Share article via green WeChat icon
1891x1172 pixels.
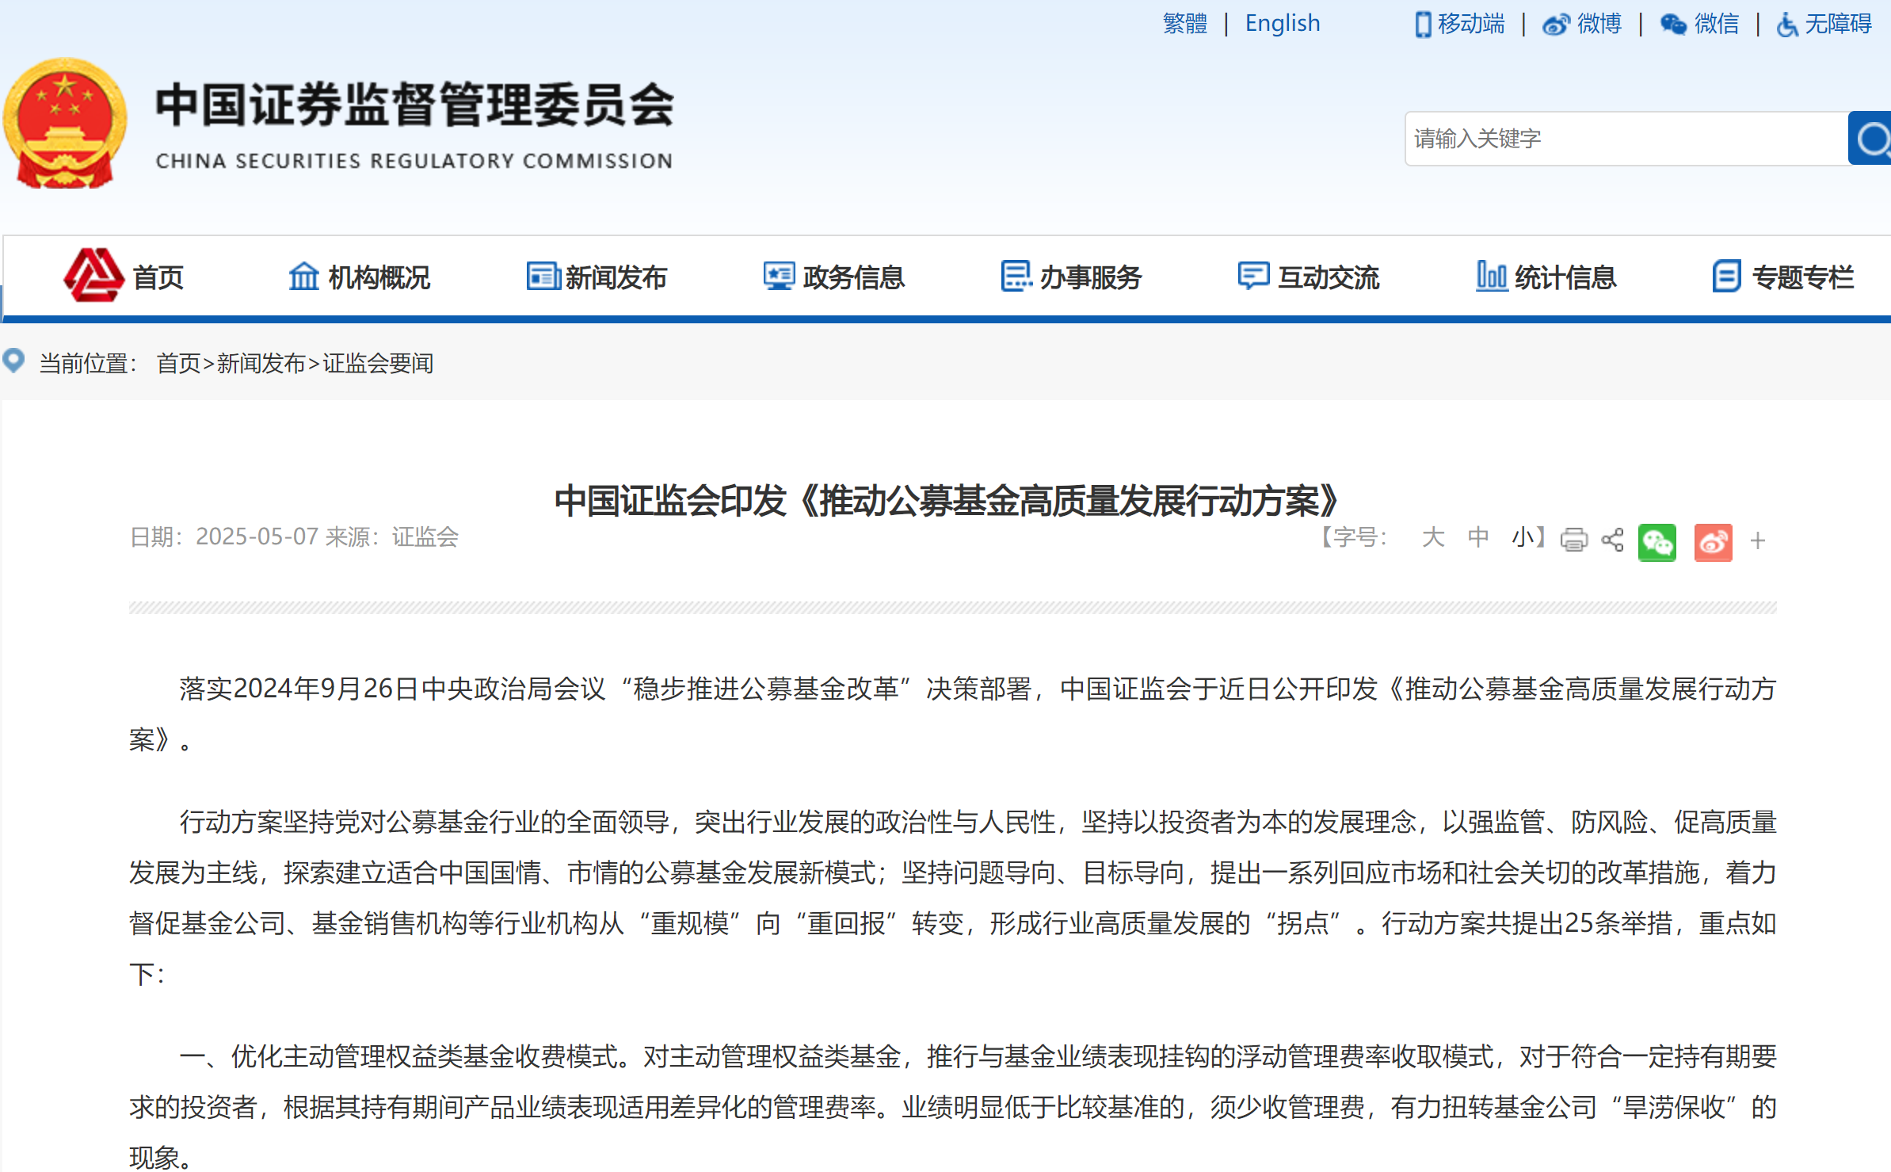point(1657,543)
